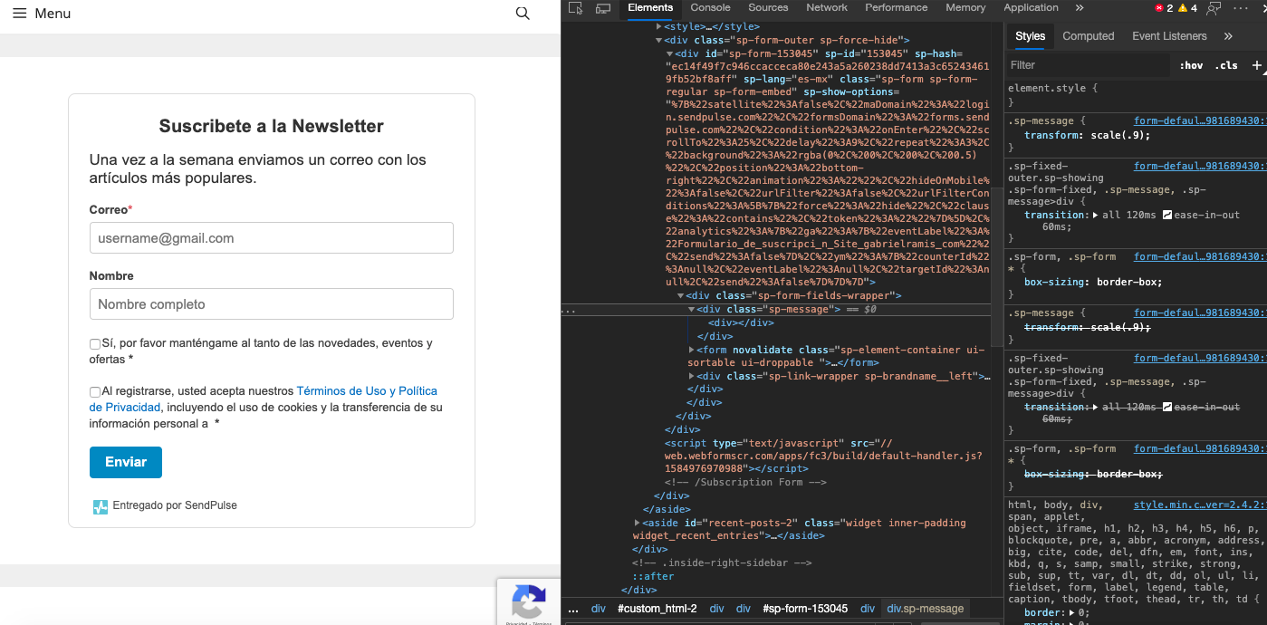This screenshot has height=625, width=1267.
Task: Open the Network tab
Action: 827,8
